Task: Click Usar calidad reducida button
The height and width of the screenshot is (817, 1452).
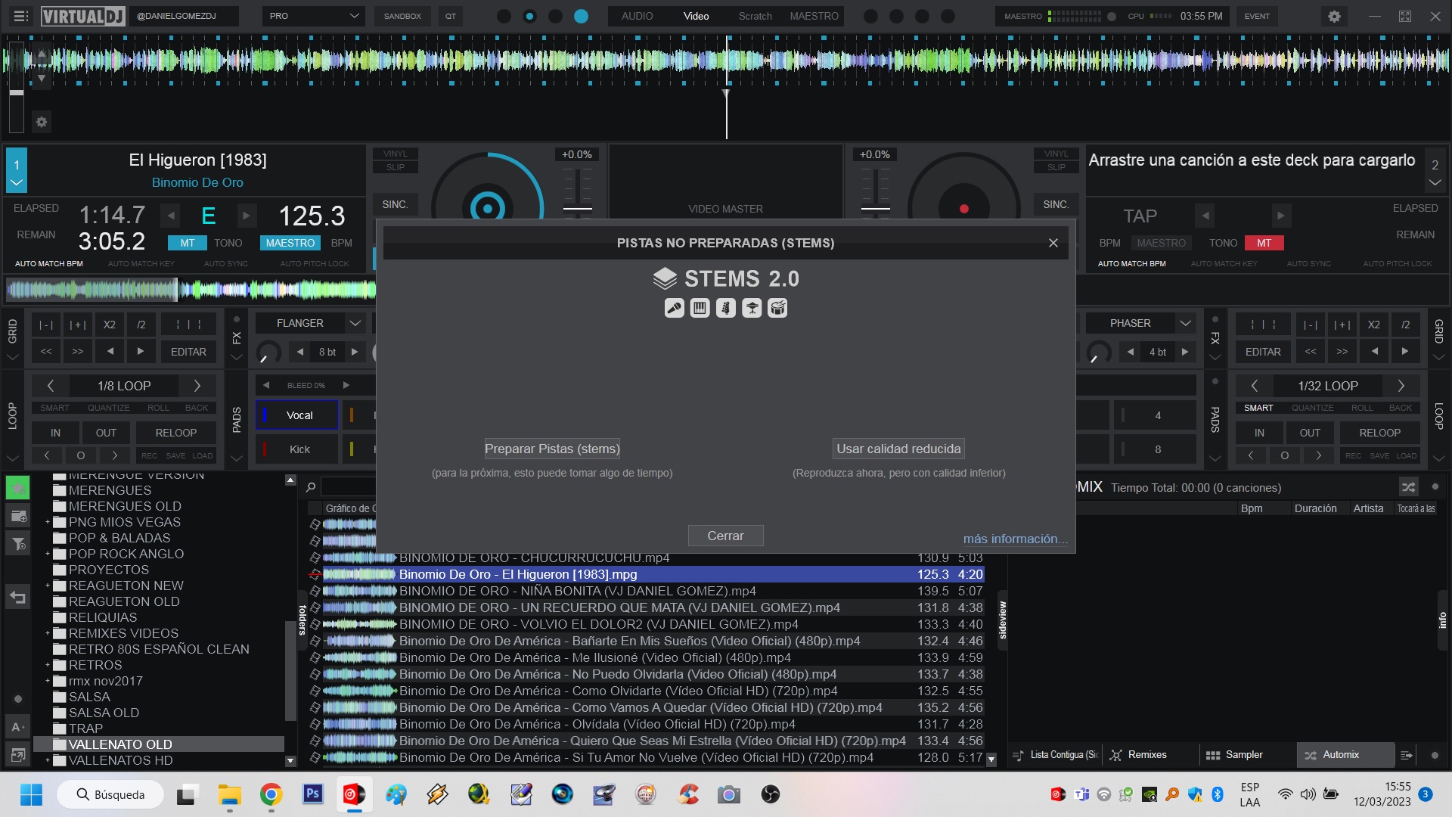Action: click(x=898, y=449)
